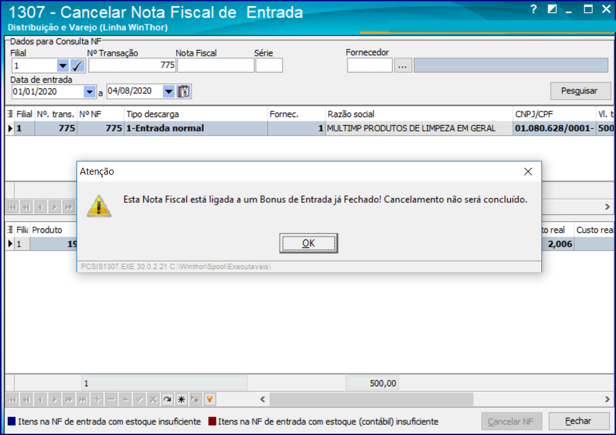Viewport: 616px width, 435px height.
Task: Click the bottom navigator post (checkmark) icon
Action: click(x=139, y=400)
